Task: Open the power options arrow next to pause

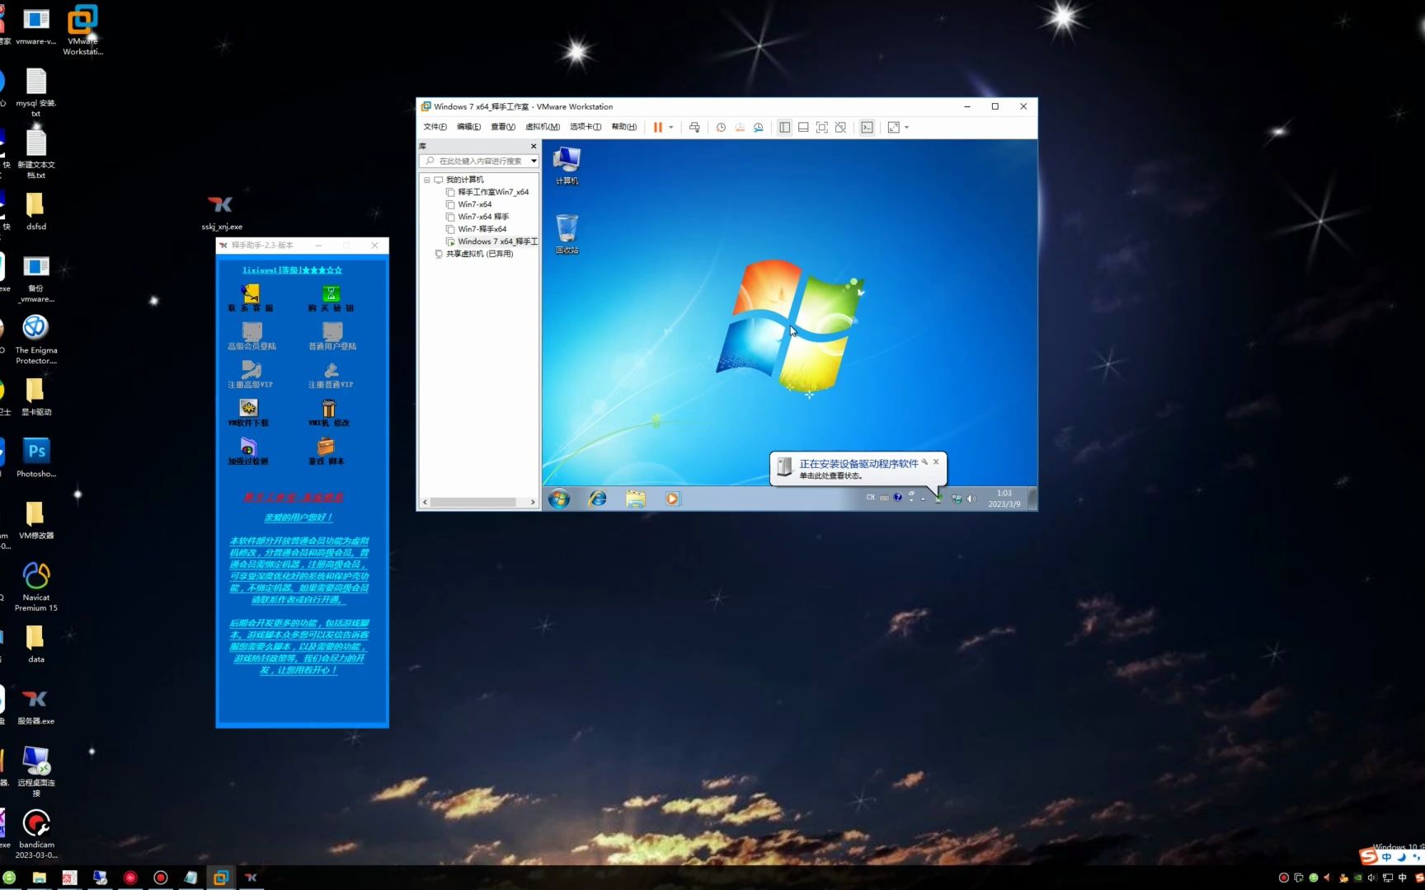Action: tap(671, 127)
